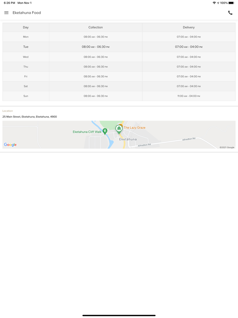Tap the address 25 Main Street text

[x=30, y=117]
